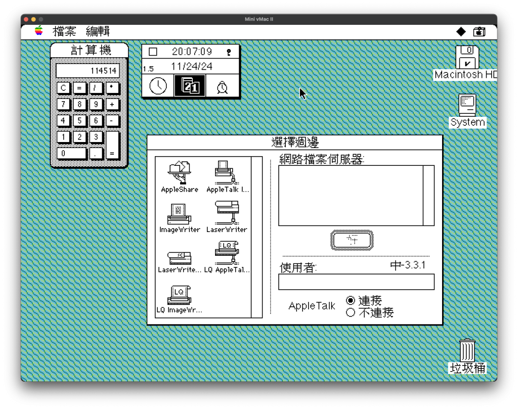This screenshot has height=409, width=518.
Task: Click the 使用者 user name text field
Action: [356, 282]
